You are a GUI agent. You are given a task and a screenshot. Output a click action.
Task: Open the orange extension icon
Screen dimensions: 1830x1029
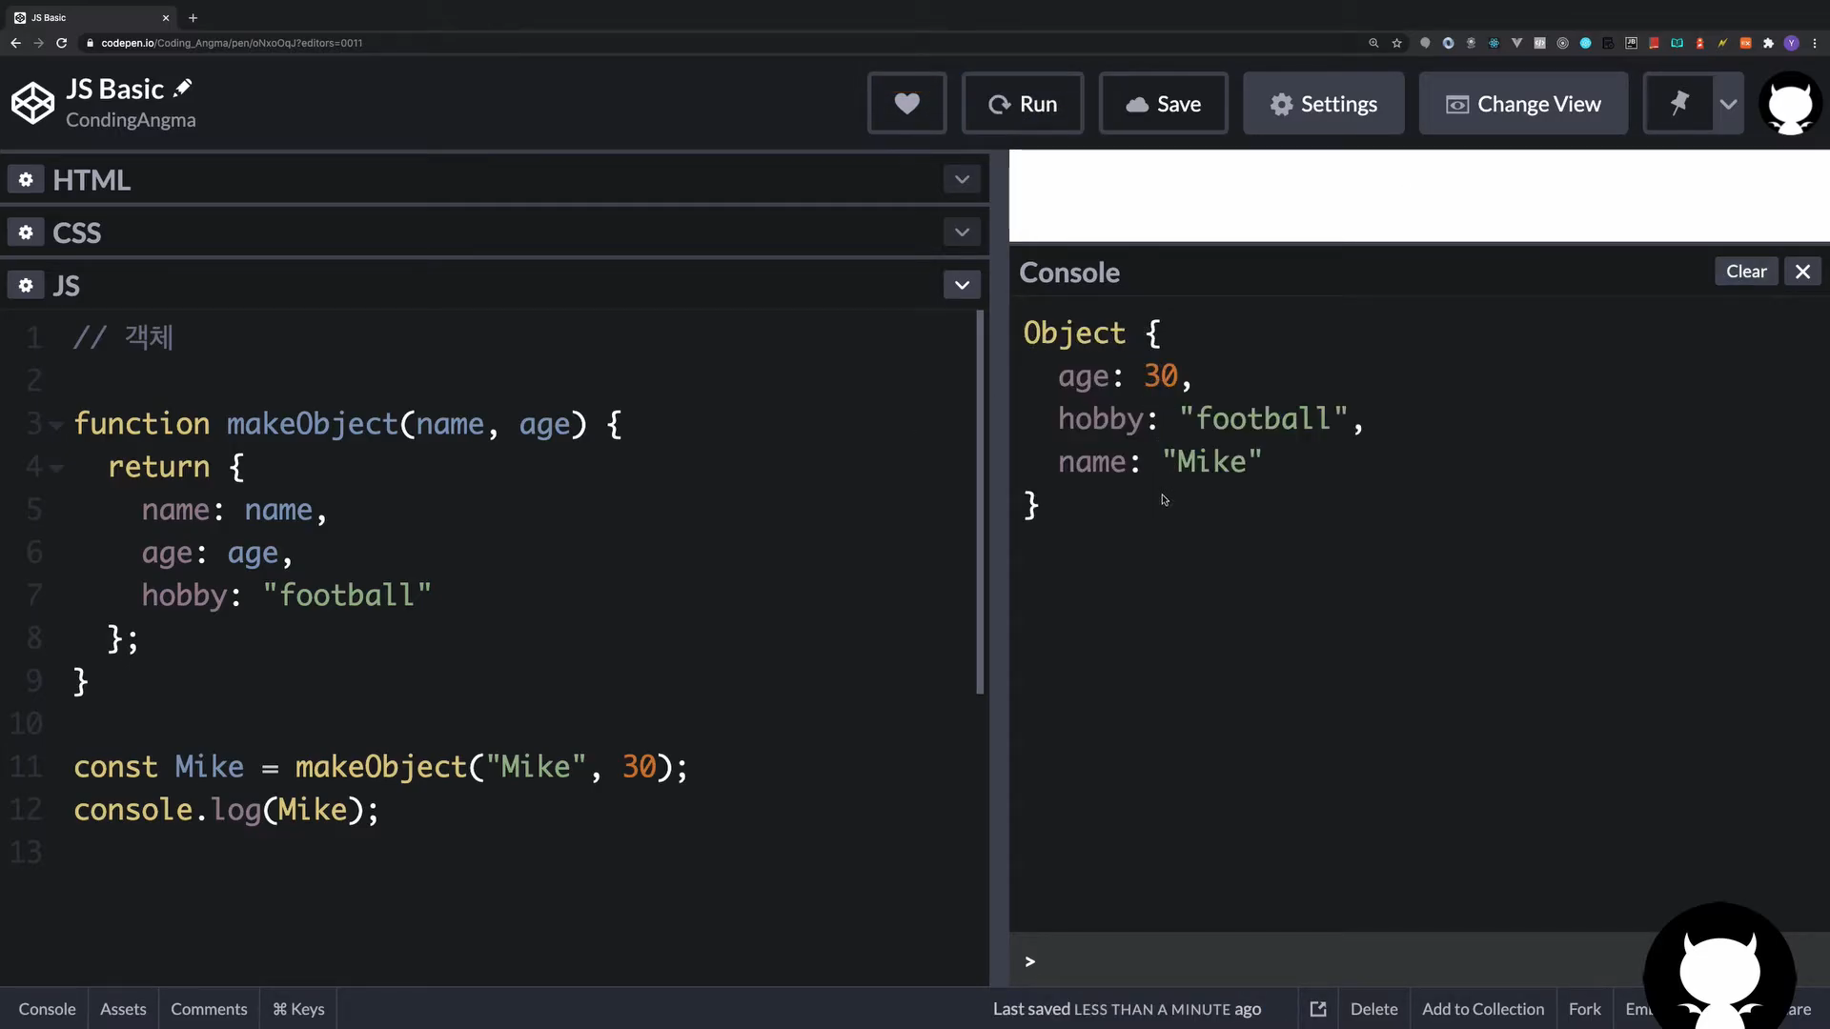[1745, 43]
